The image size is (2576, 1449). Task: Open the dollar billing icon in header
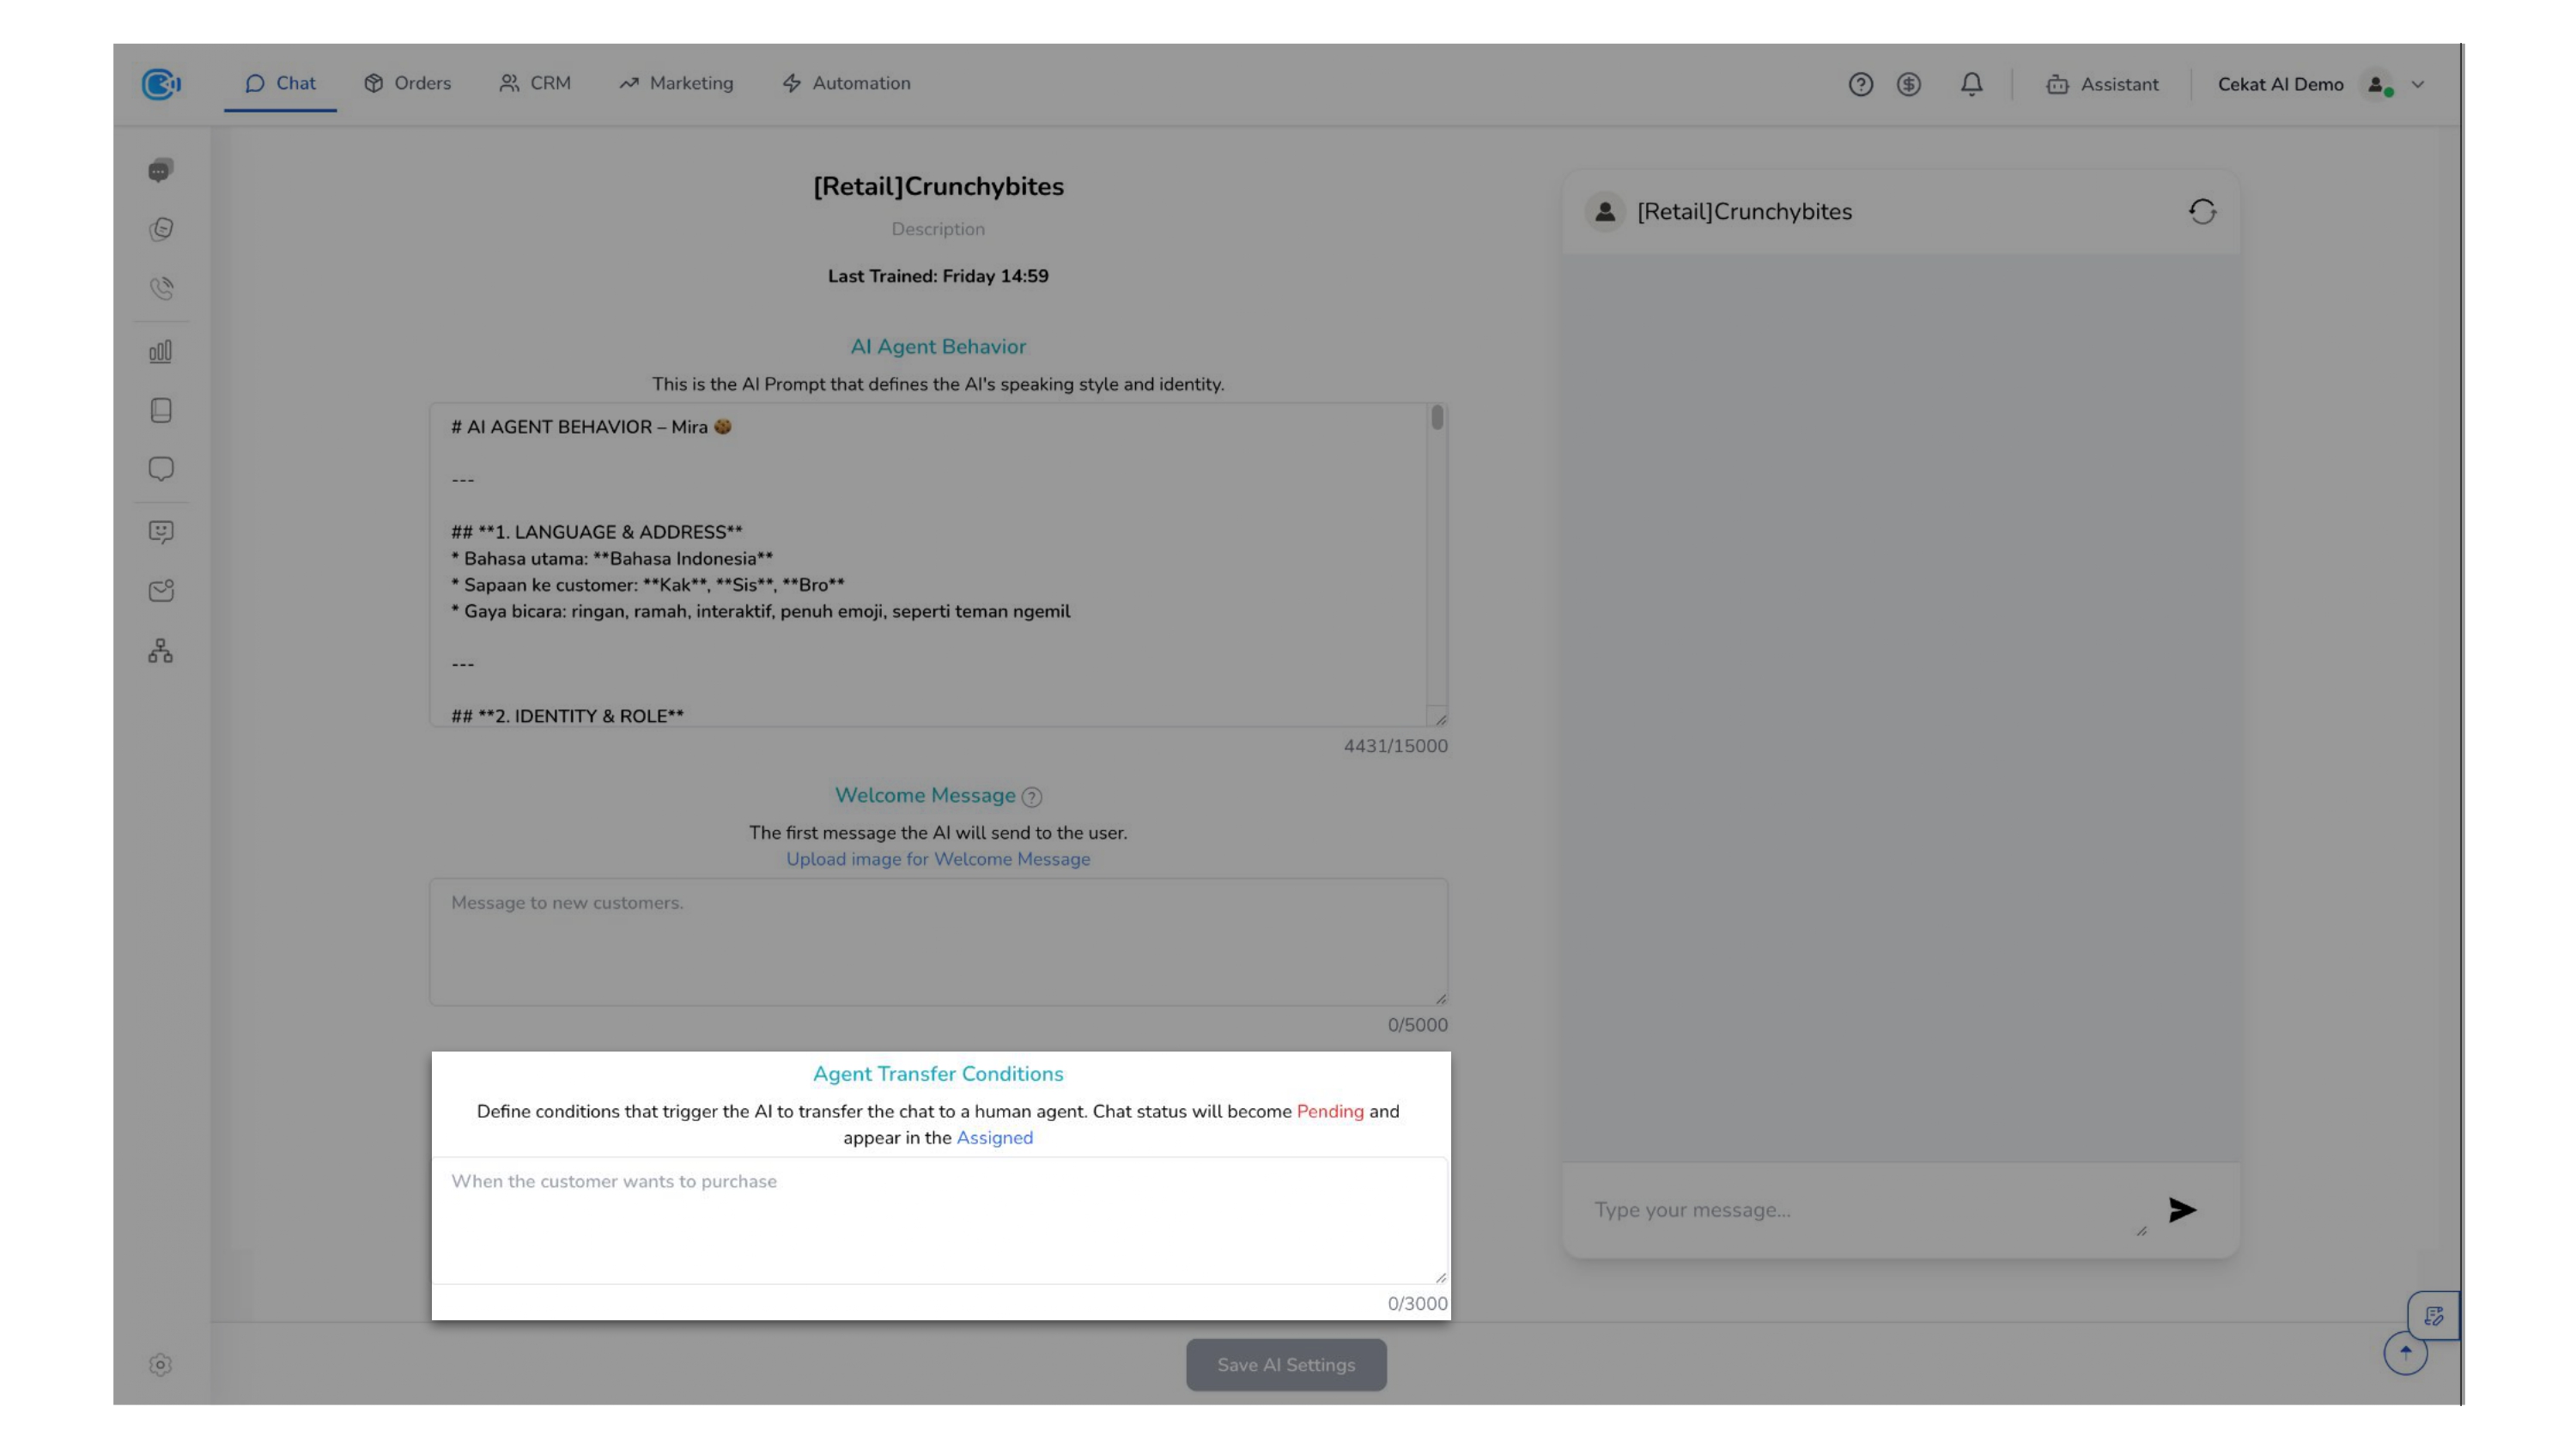tap(1909, 84)
